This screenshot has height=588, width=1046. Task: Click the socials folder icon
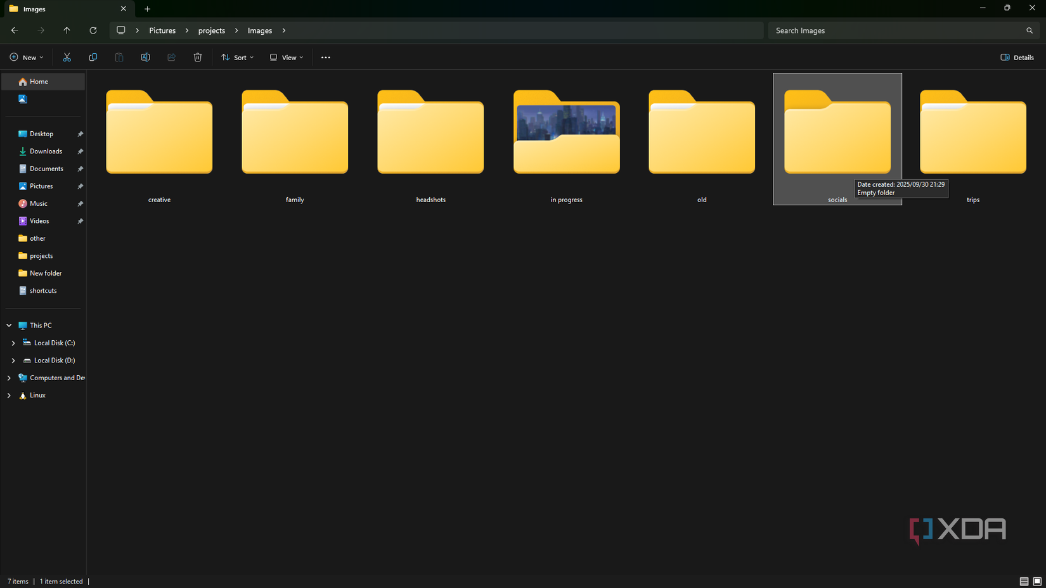[837, 132]
